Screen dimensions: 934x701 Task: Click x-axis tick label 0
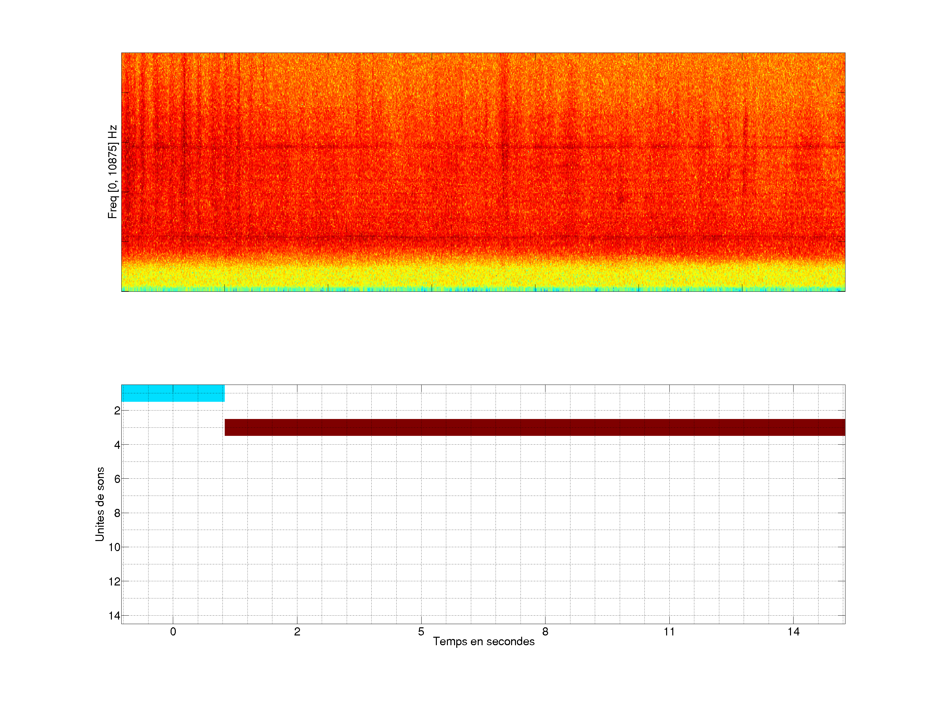173,632
